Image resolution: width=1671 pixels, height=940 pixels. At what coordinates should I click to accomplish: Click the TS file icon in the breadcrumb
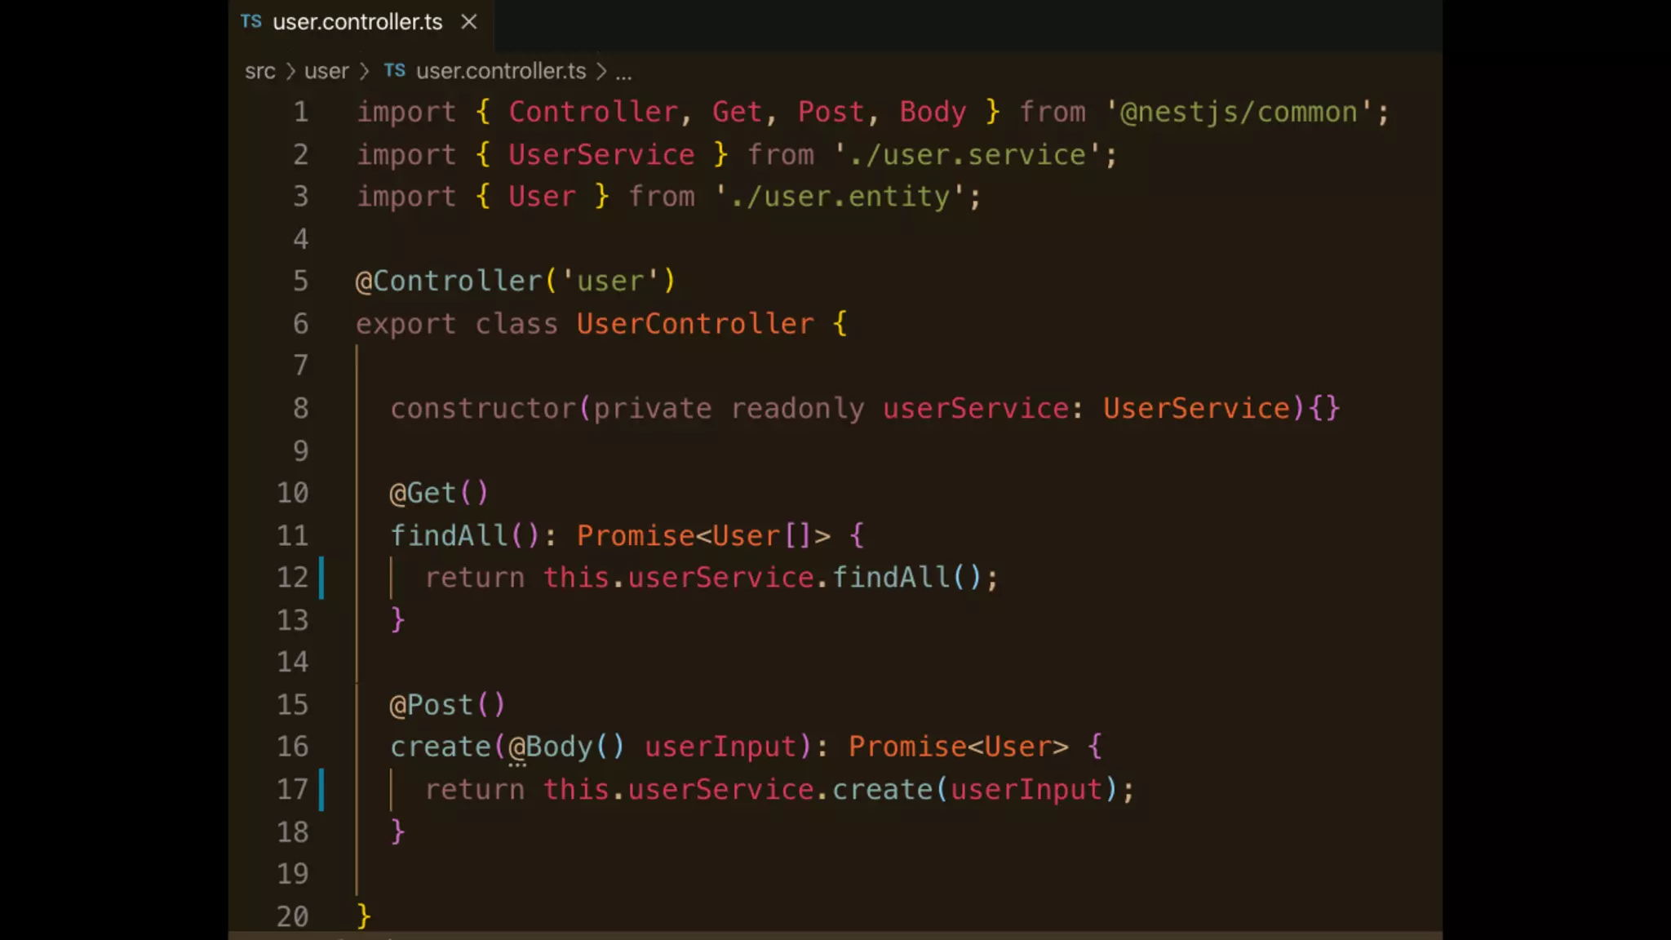click(394, 71)
